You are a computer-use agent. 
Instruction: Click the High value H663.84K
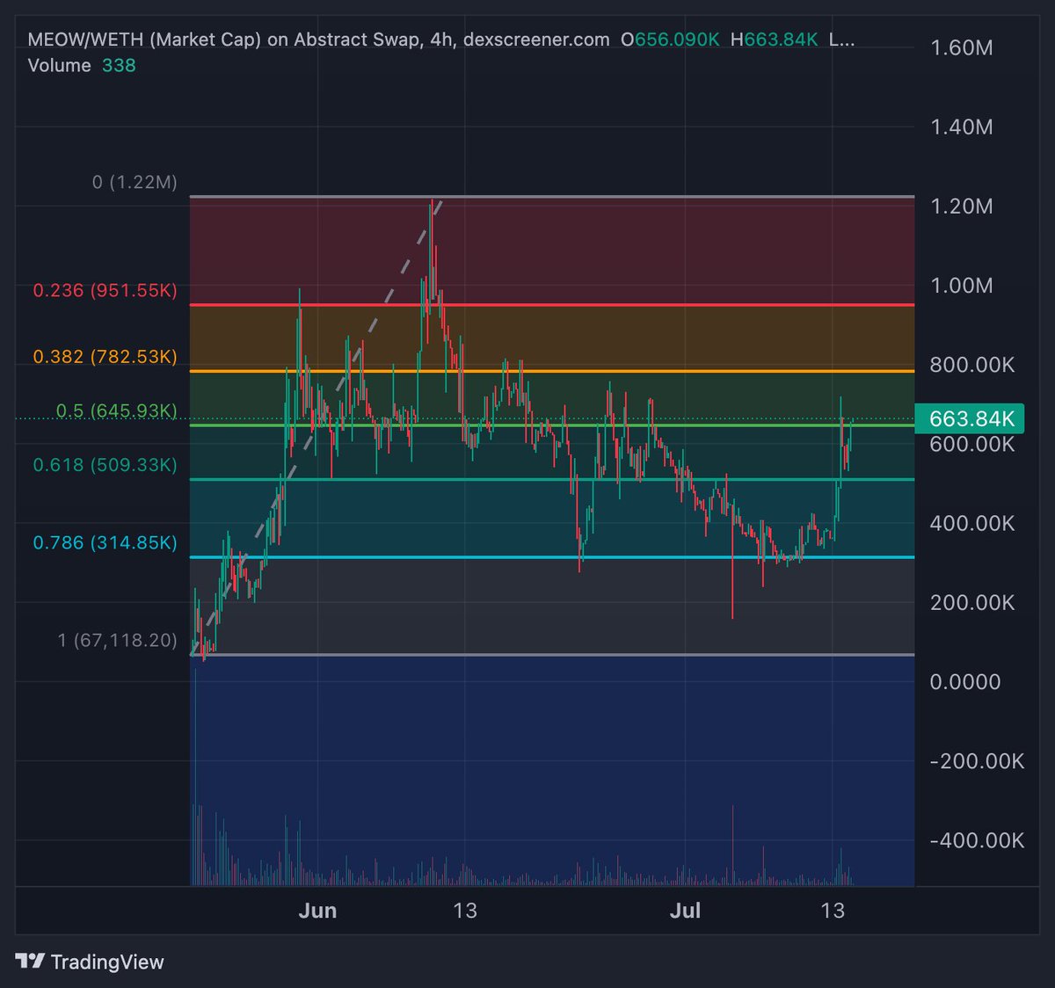774,40
